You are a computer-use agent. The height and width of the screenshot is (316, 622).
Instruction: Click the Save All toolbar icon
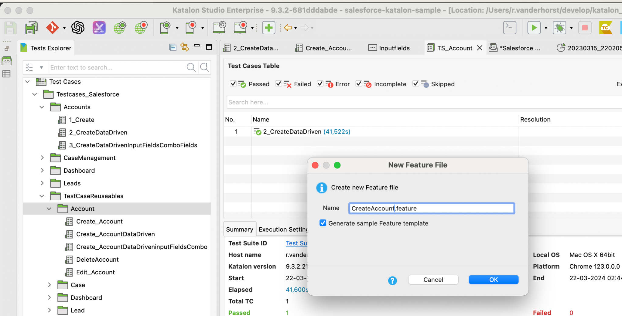pos(31,28)
